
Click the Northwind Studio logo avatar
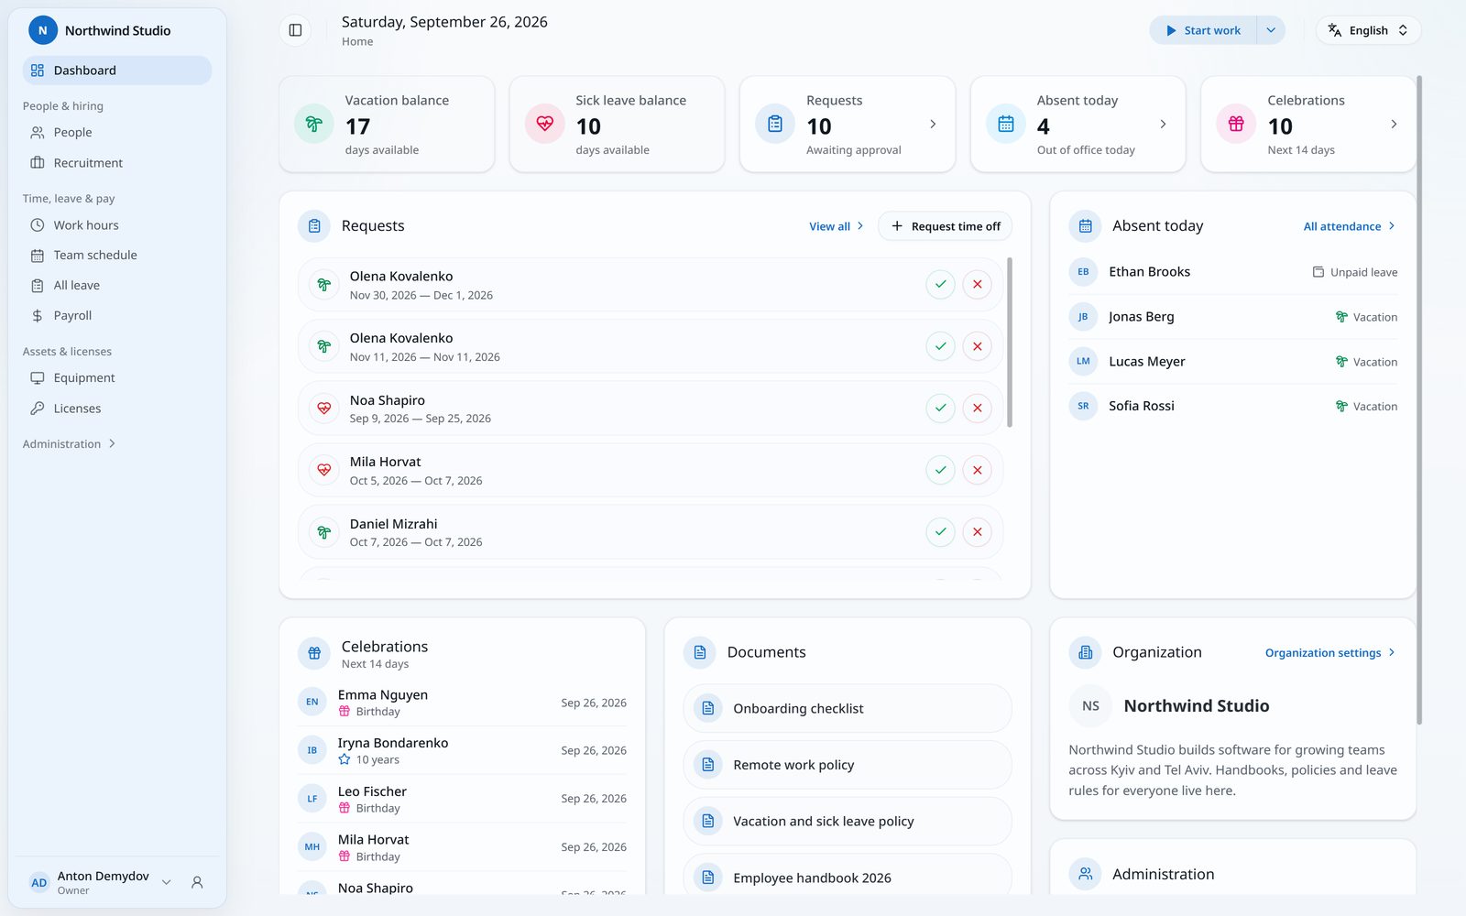pos(43,30)
